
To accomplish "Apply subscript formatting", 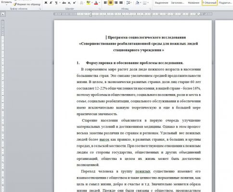I will (x=69, y=3).
